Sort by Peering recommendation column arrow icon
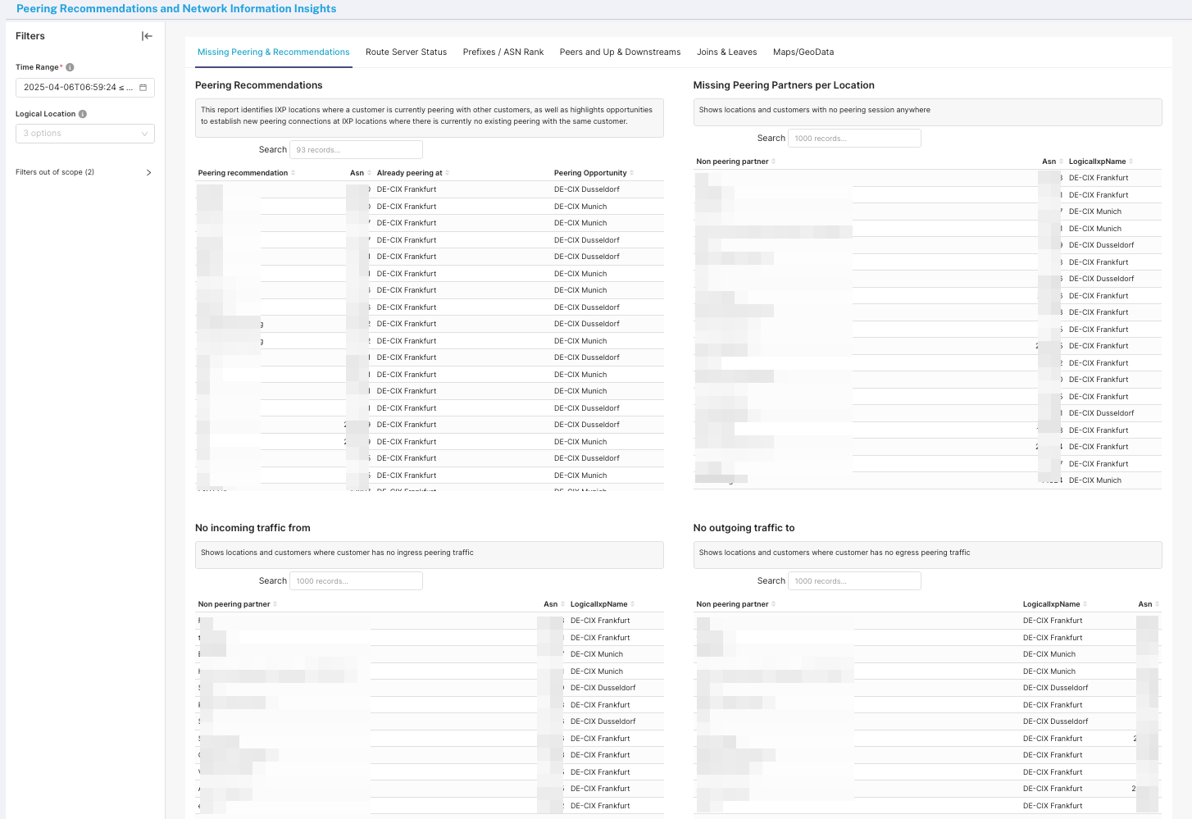Viewport: 1192px width, 819px height. pos(293,173)
